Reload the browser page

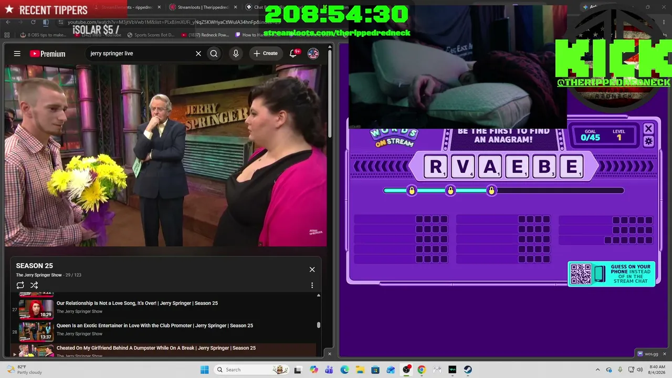tap(33, 22)
